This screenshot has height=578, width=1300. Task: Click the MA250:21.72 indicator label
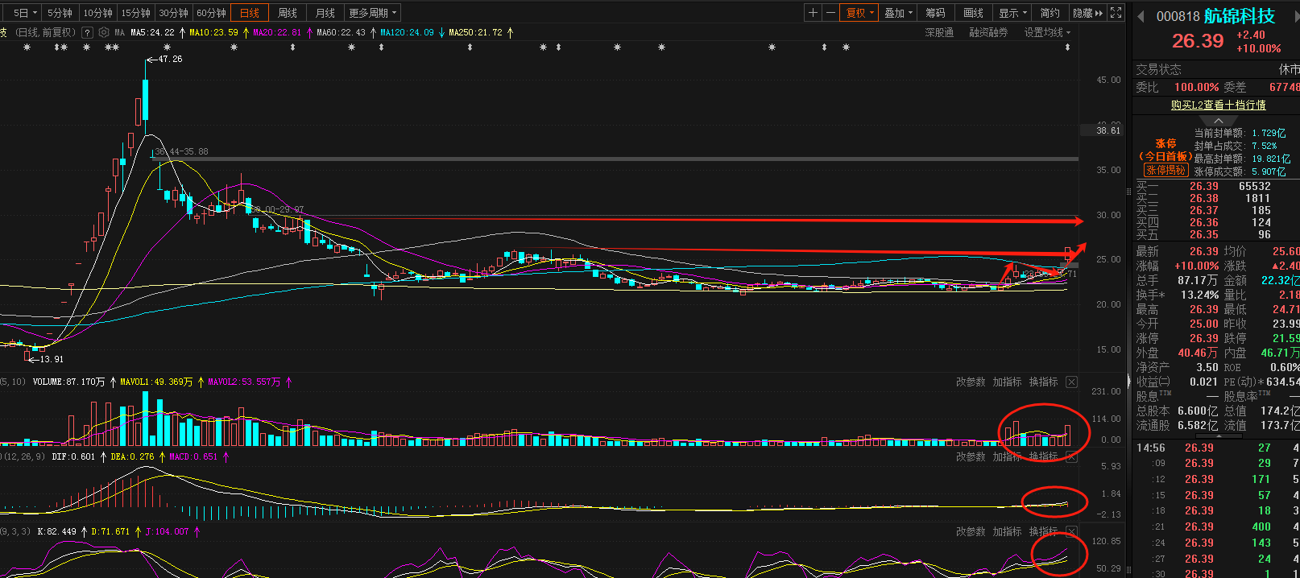[475, 32]
